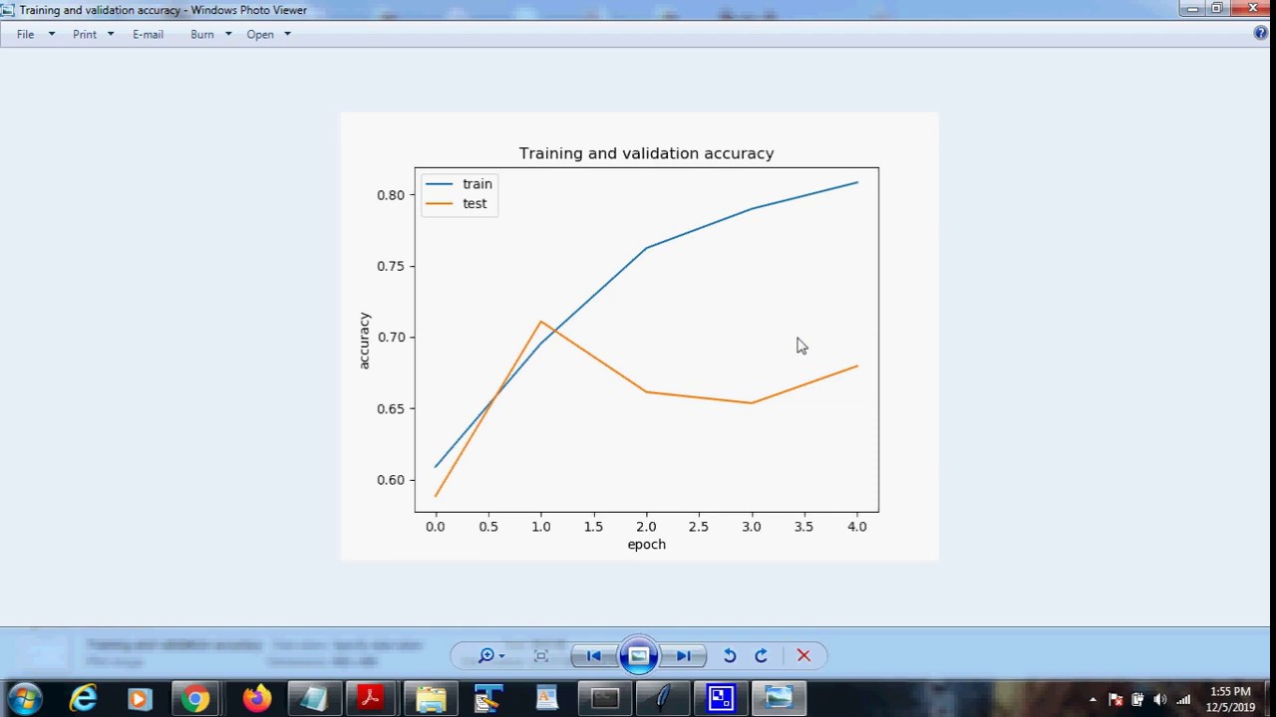The width and height of the screenshot is (1276, 717).
Task: Click the 0.80 y-axis tick label
Action: [x=391, y=195]
